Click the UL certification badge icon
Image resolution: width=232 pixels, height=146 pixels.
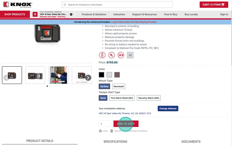tap(111, 55)
